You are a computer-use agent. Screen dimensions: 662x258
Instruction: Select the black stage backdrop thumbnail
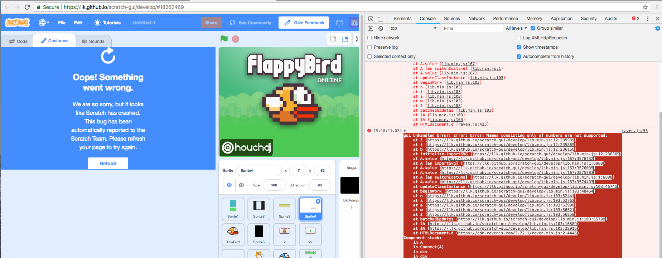coord(349,185)
